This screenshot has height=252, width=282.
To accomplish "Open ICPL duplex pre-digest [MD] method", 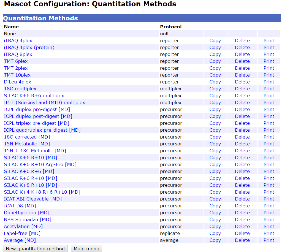I will pos(37,109).
